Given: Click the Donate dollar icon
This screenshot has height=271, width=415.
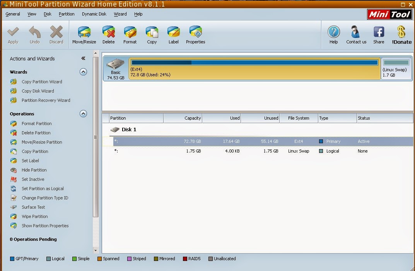Looking at the screenshot, I should pos(402,35).
